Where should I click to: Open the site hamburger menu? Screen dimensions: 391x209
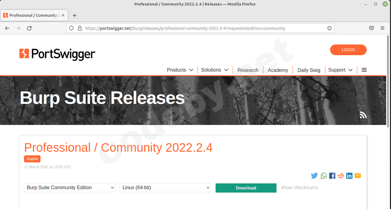pyautogui.click(x=364, y=70)
